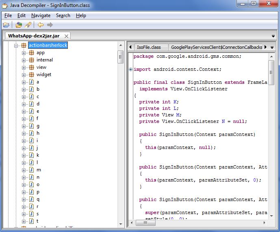Expand the widget package node
This screenshot has width=280, height=232.
click(24, 75)
